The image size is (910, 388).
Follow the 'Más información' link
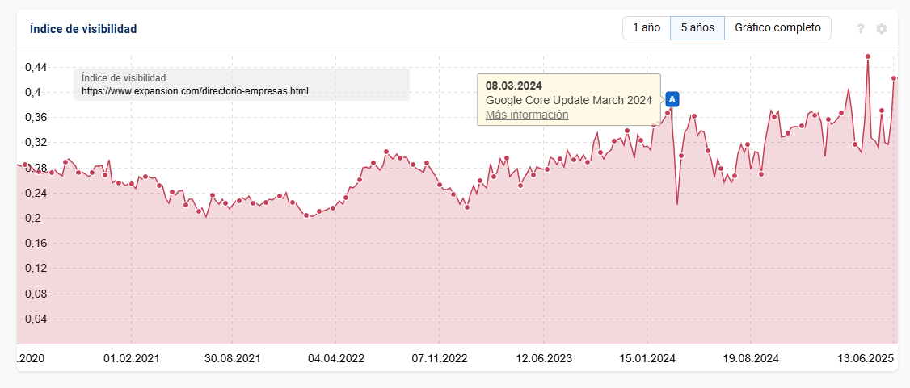527,115
